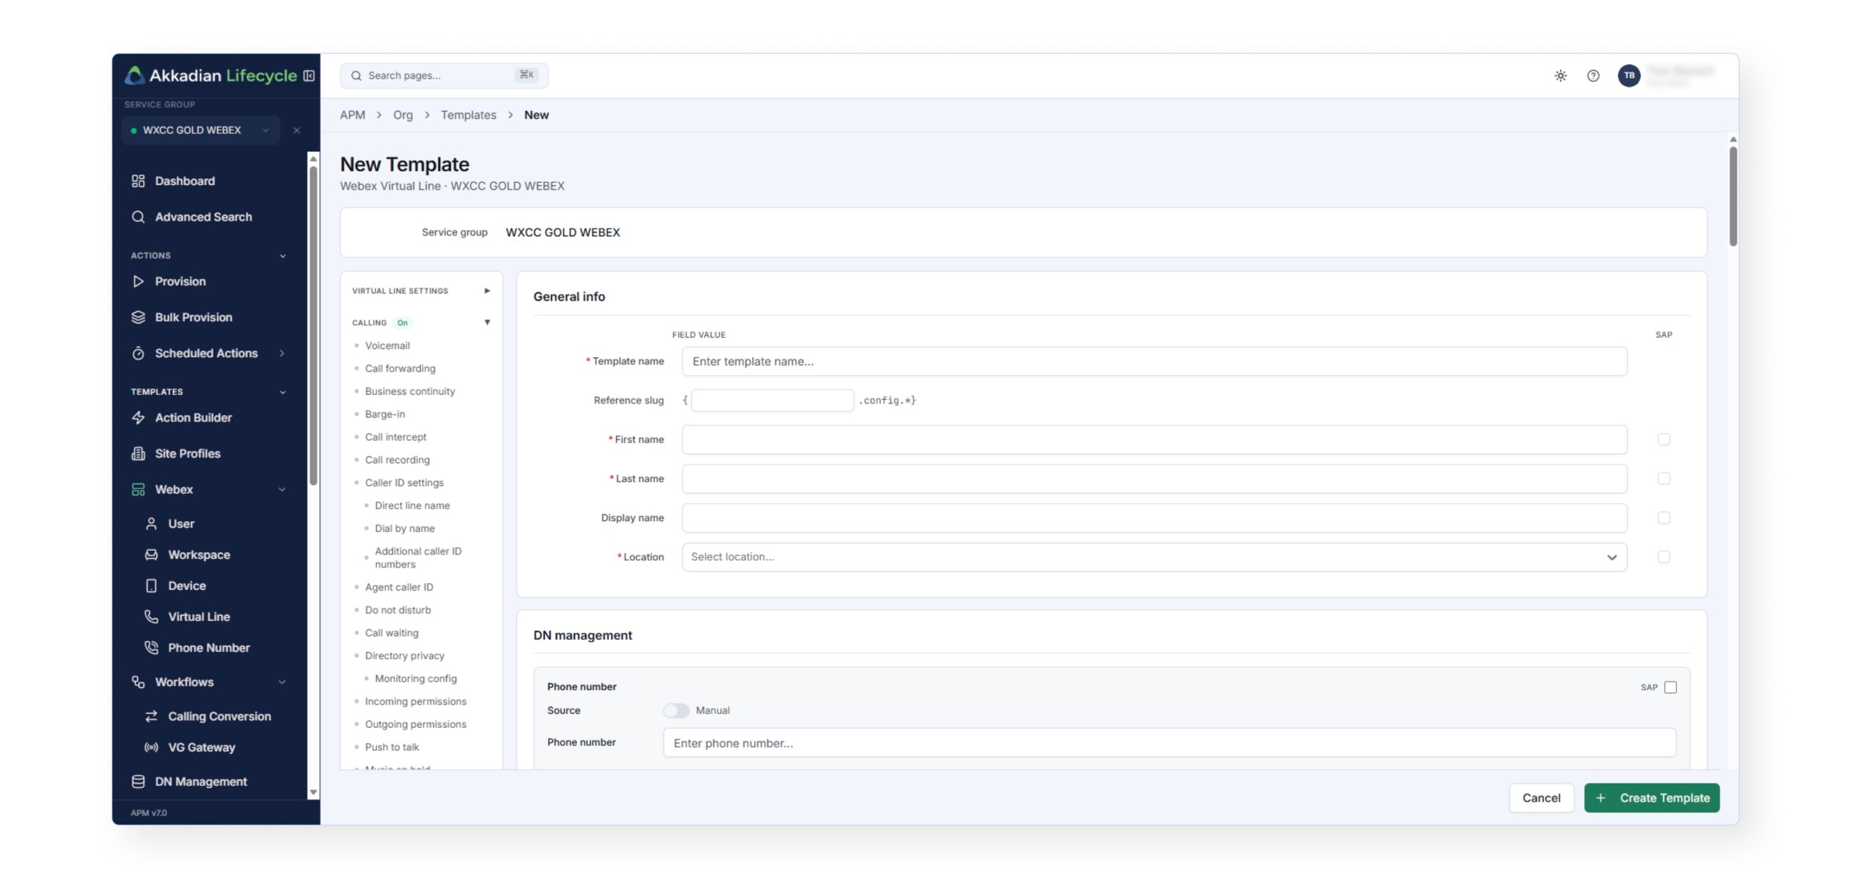Image resolution: width=1851 pixels, height=879 pixels.
Task: Click the Bulk Provision layers icon
Action: pos(138,317)
